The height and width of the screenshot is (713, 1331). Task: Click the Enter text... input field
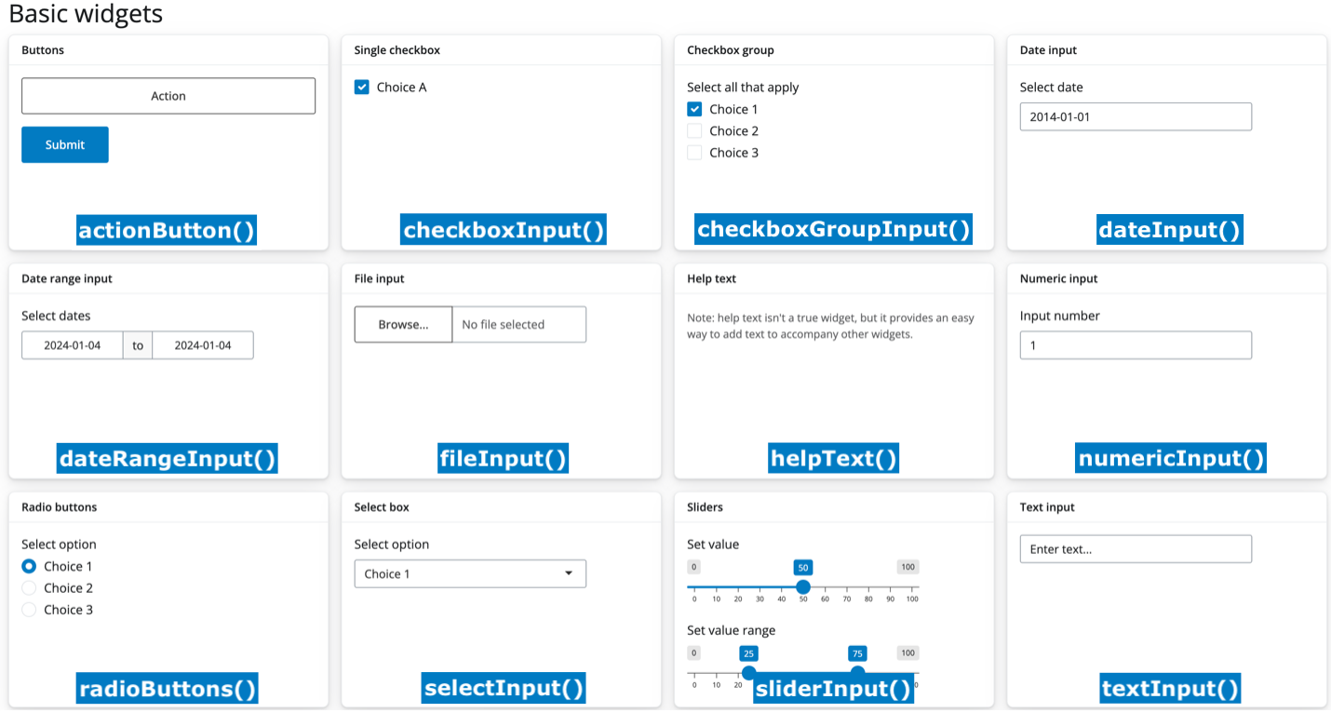[x=1135, y=549]
